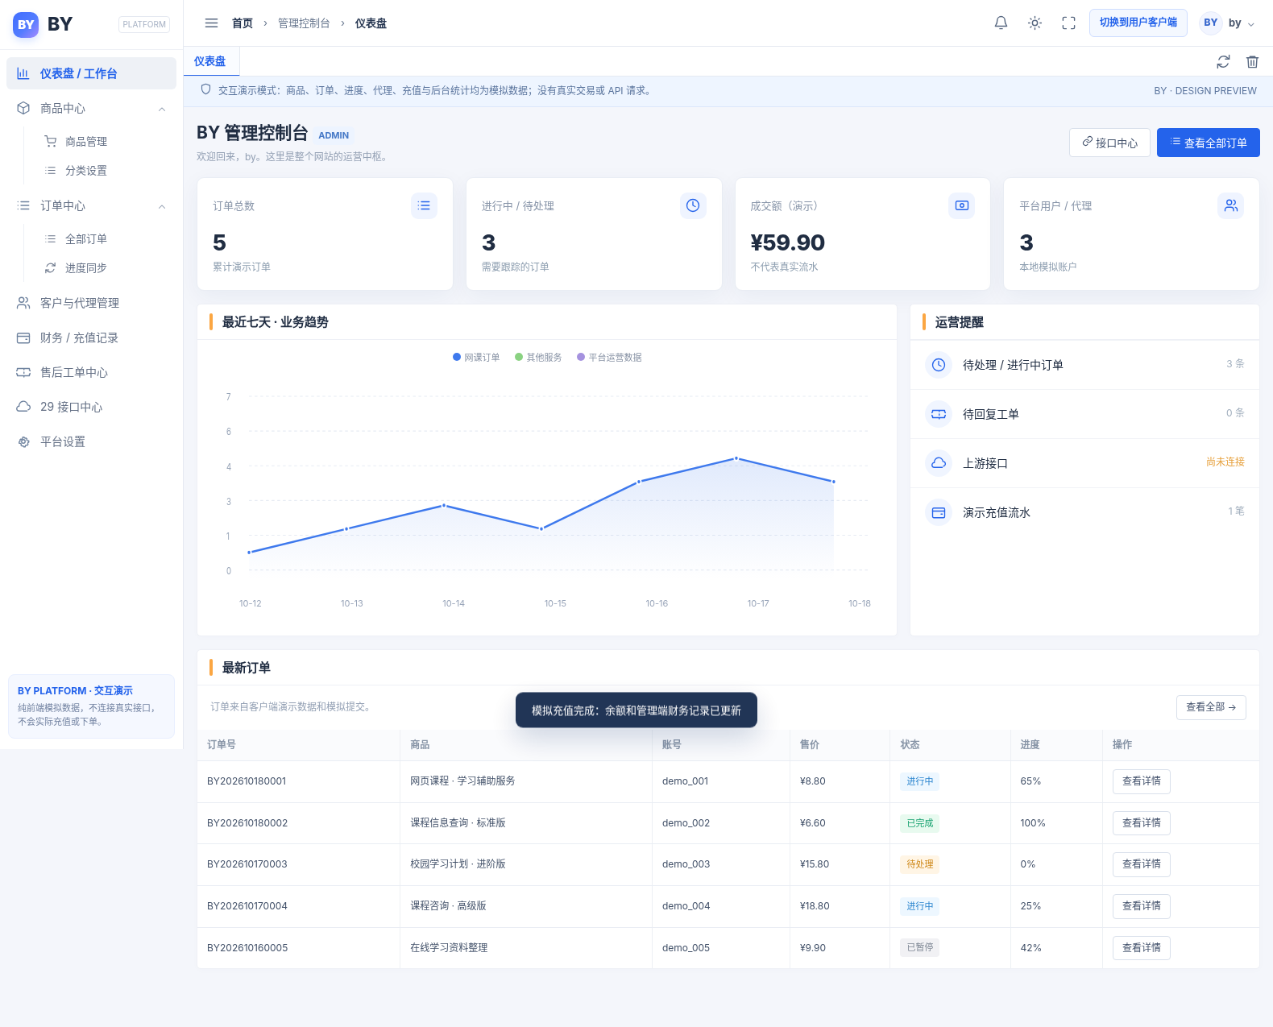1273x1027 pixels.
Task: Open the notifications bell icon
Action: [x=1001, y=23]
